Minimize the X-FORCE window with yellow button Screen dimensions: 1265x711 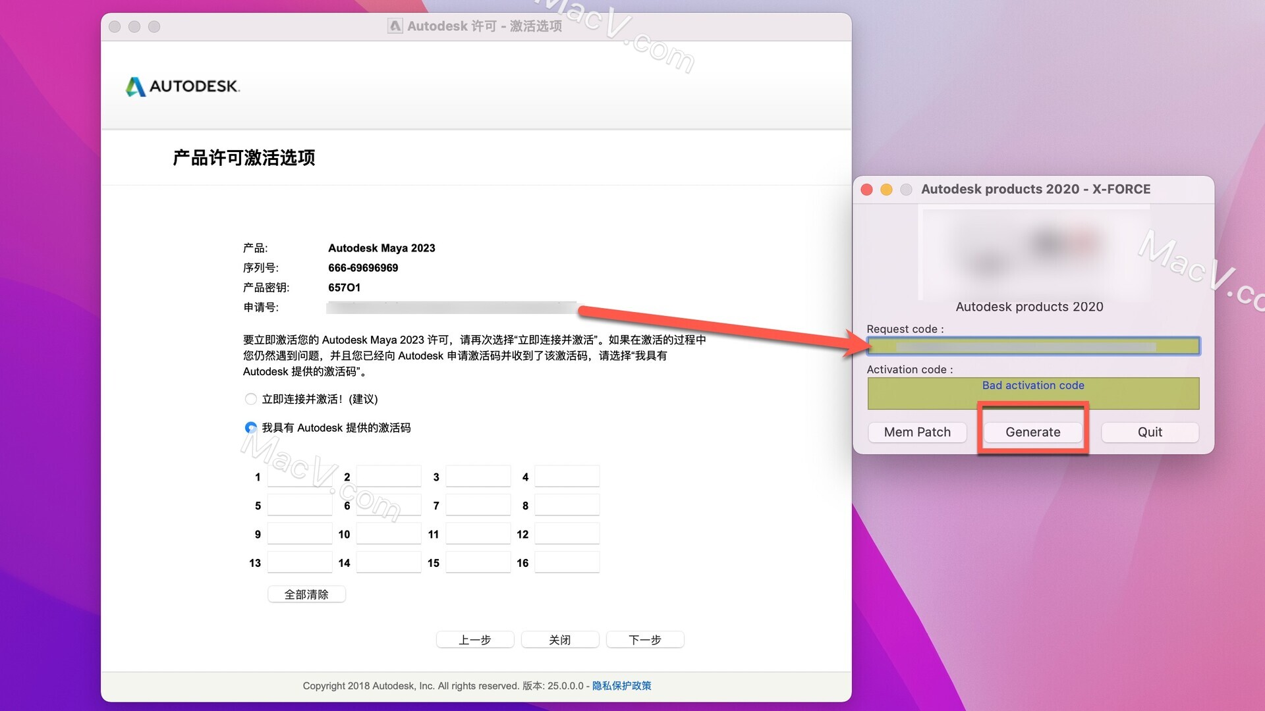(887, 190)
